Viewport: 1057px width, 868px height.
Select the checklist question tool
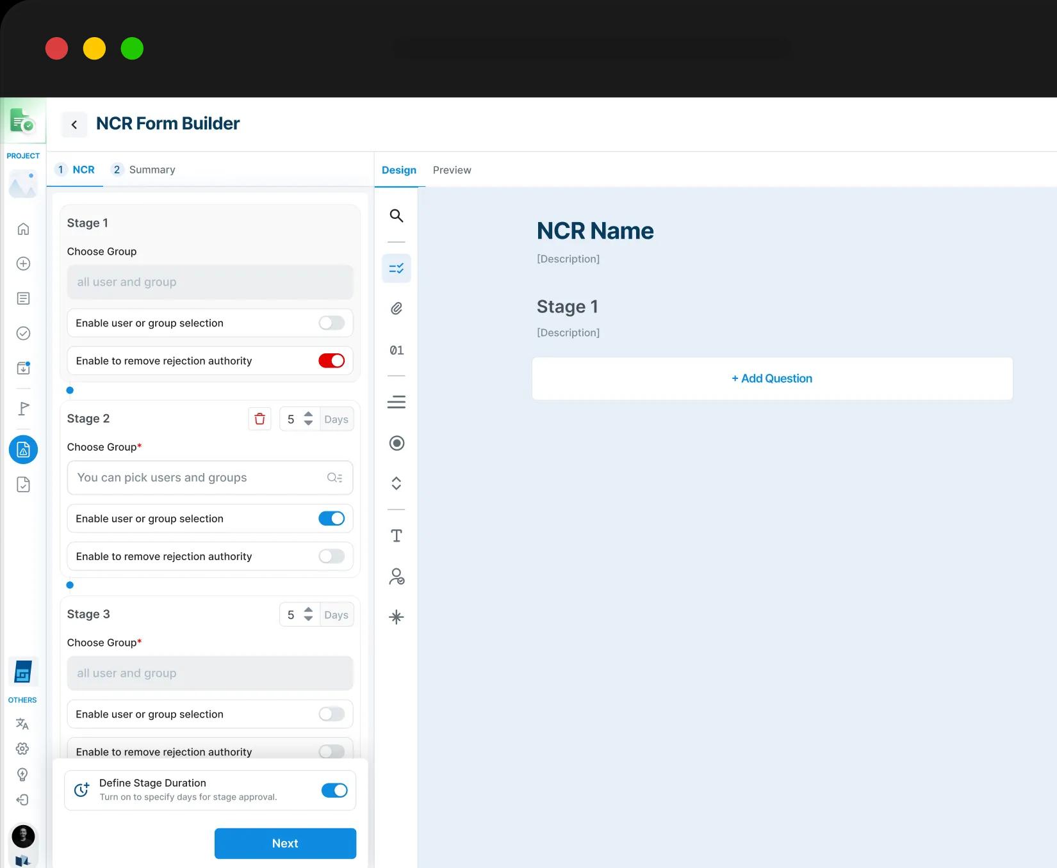[397, 268]
